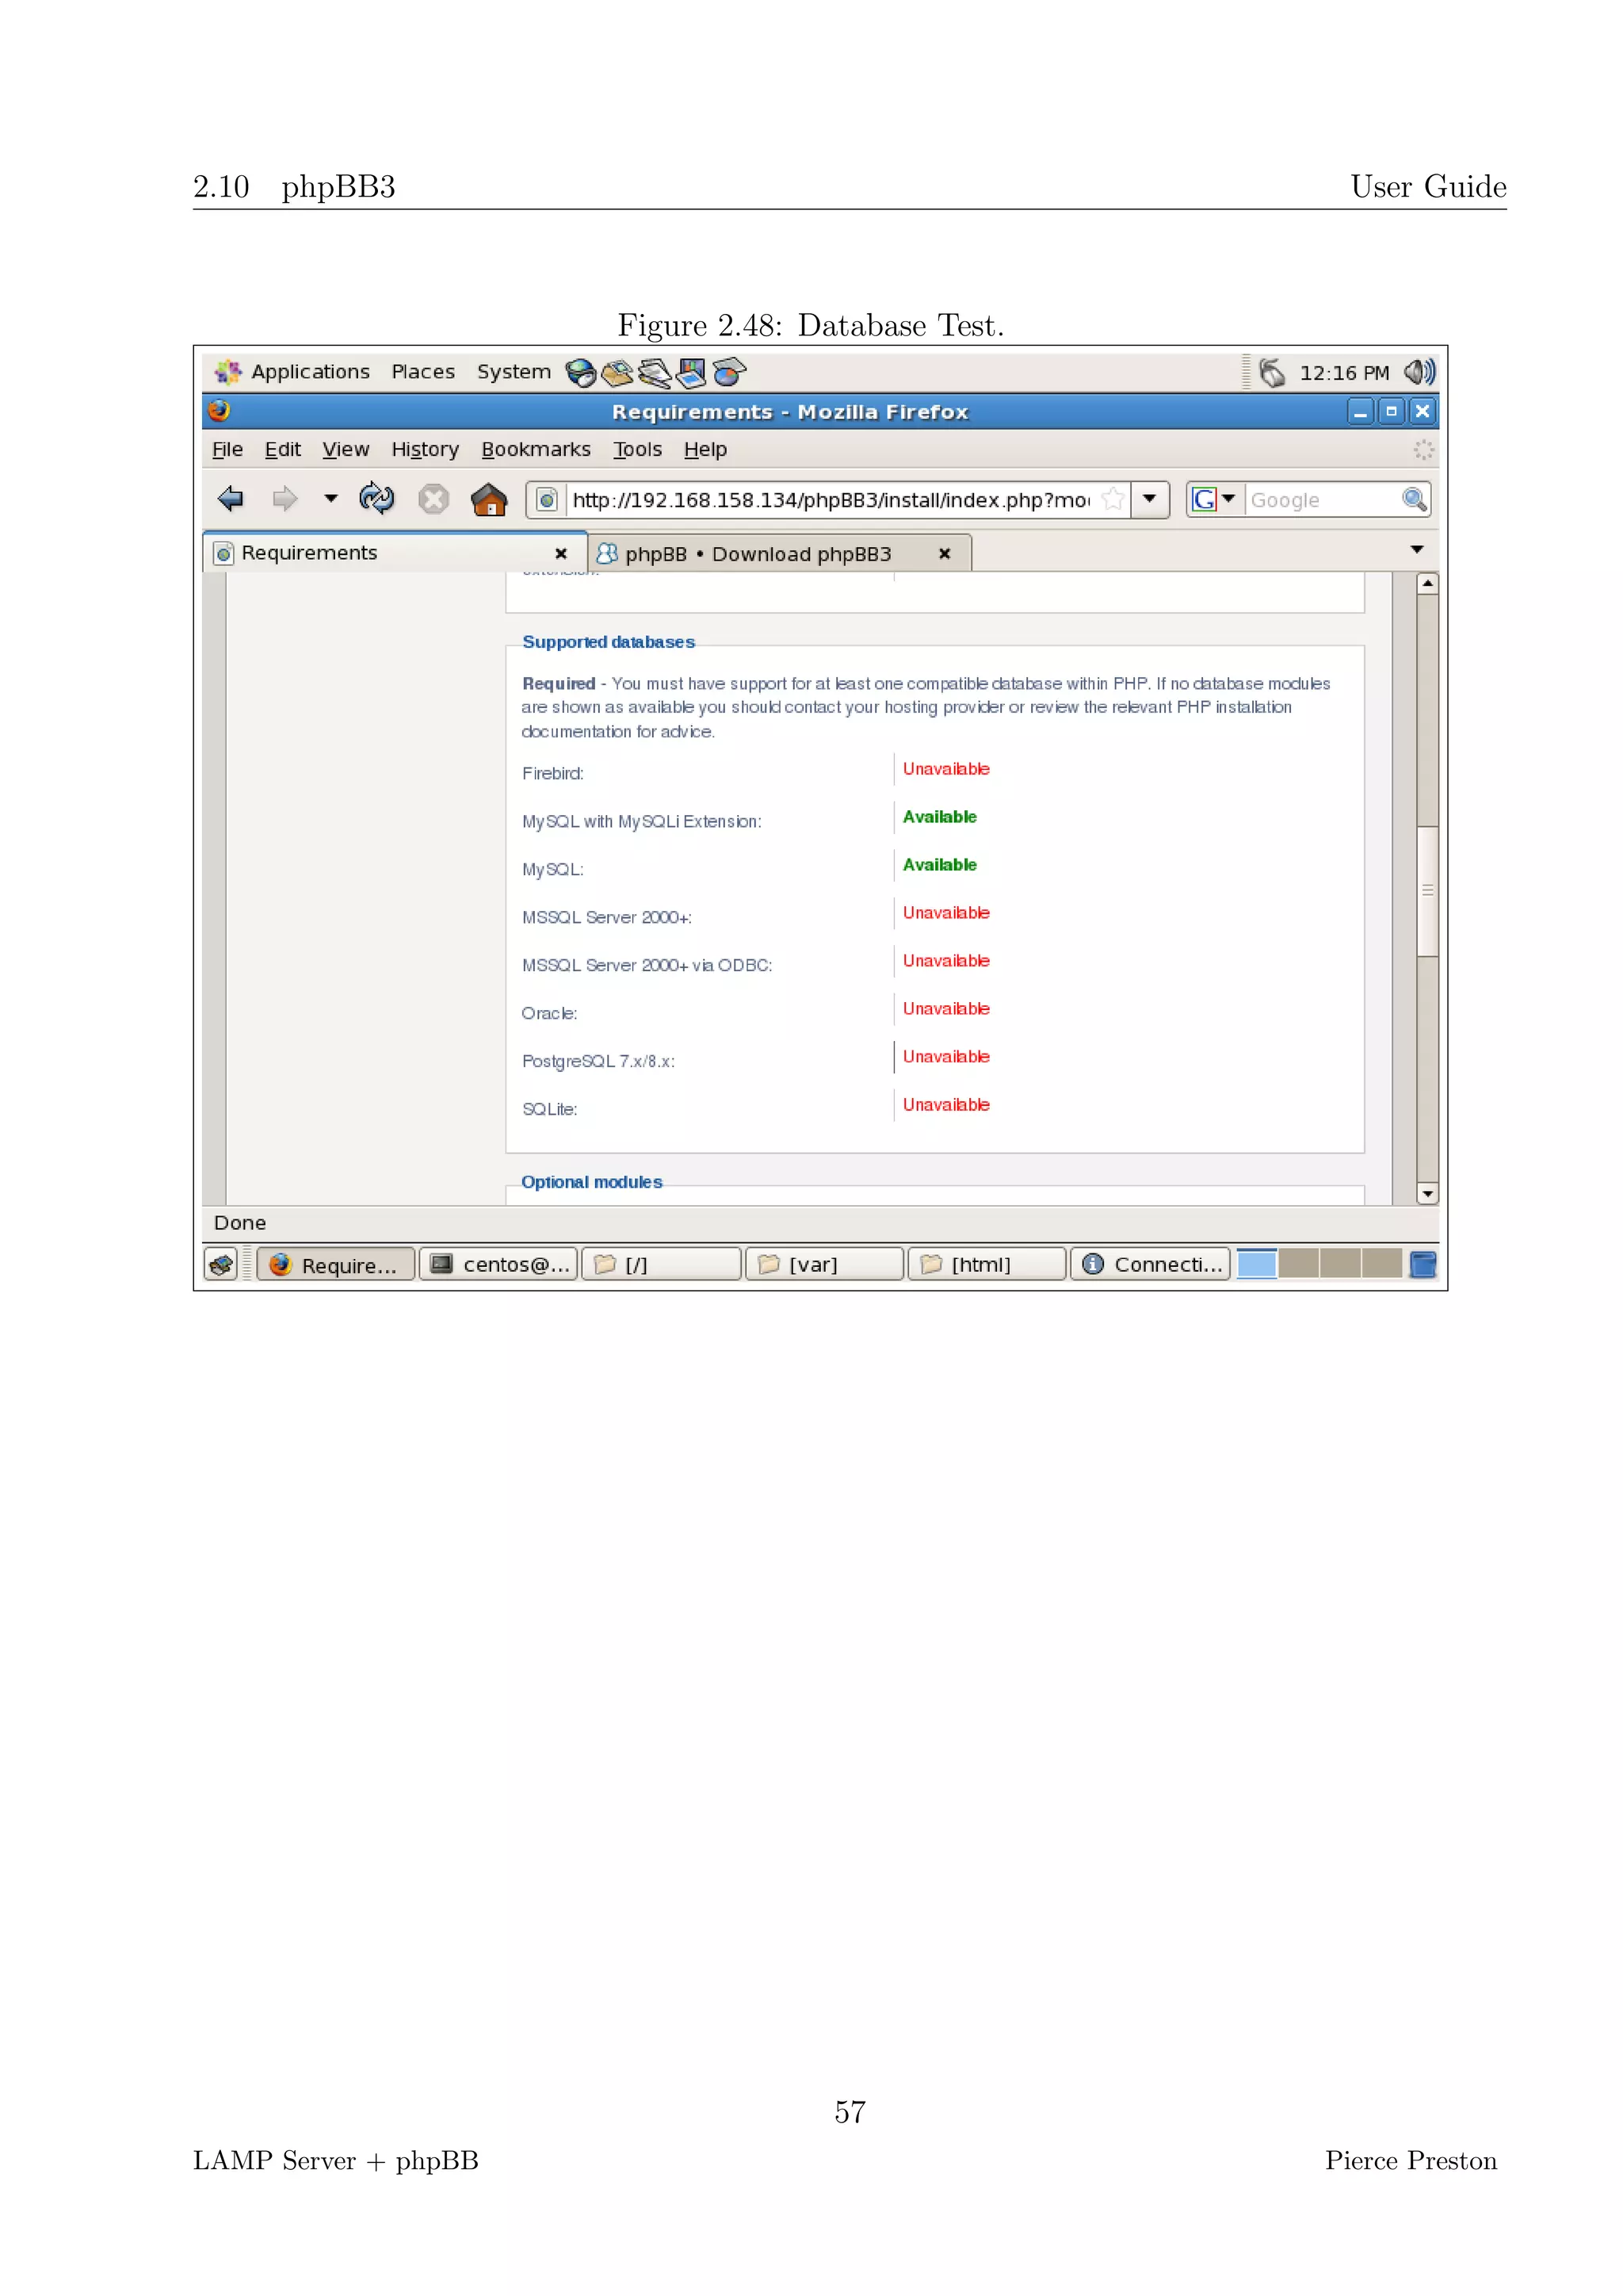Screen dimensions: 1623x2296
Task: Open the GNOME Applications menu
Action: point(292,372)
